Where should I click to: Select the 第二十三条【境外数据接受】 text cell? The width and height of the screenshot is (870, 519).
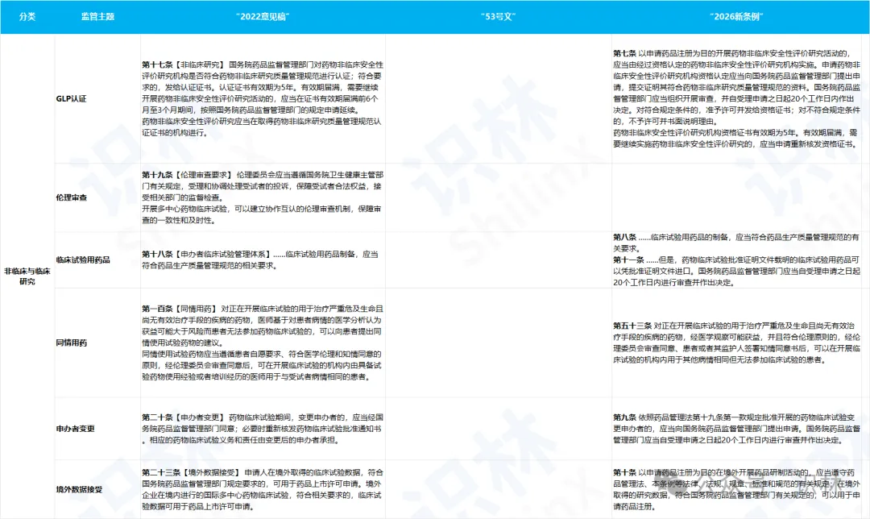pyautogui.click(x=261, y=489)
